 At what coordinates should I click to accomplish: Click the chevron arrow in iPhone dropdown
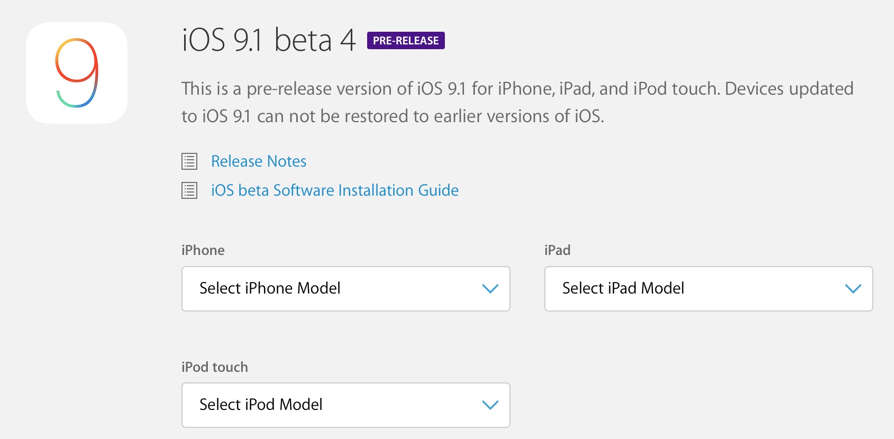click(x=490, y=289)
